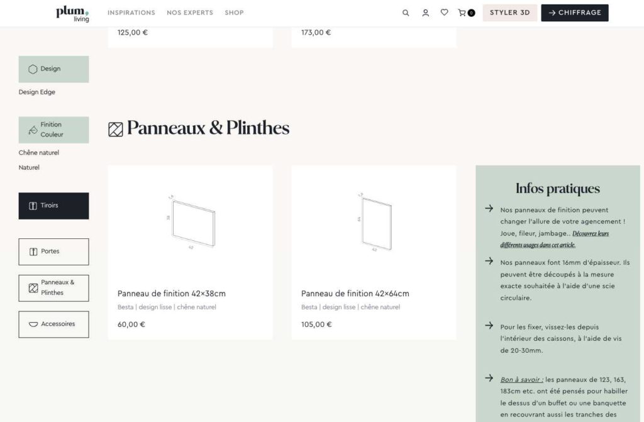Open the Panneau de finition 42×64cm thumbnail
Image resolution: width=644 pixels, height=422 pixels.
[x=374, y=222]
